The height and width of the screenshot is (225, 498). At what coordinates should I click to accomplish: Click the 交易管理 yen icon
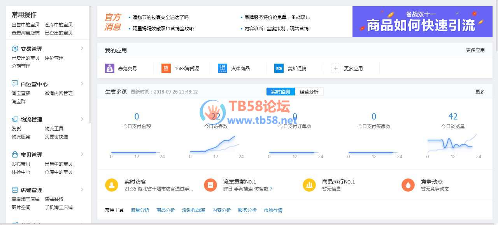click(15, 48)
